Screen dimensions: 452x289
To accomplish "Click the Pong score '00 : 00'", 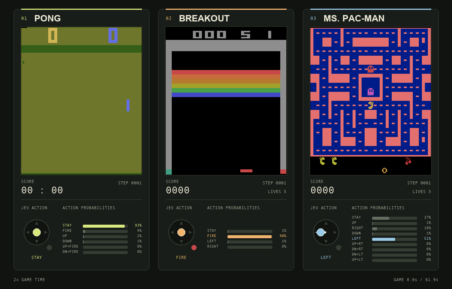I will coord(42,190).
